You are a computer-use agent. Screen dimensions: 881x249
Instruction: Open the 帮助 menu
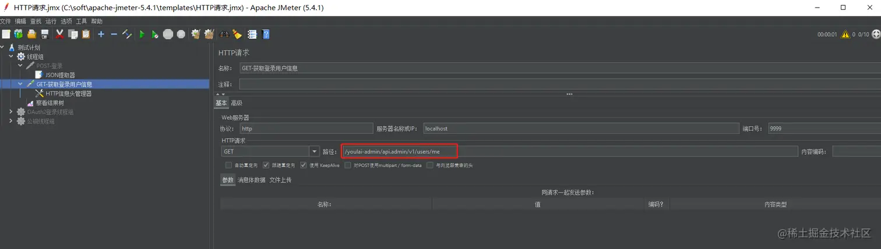[97, 22]
